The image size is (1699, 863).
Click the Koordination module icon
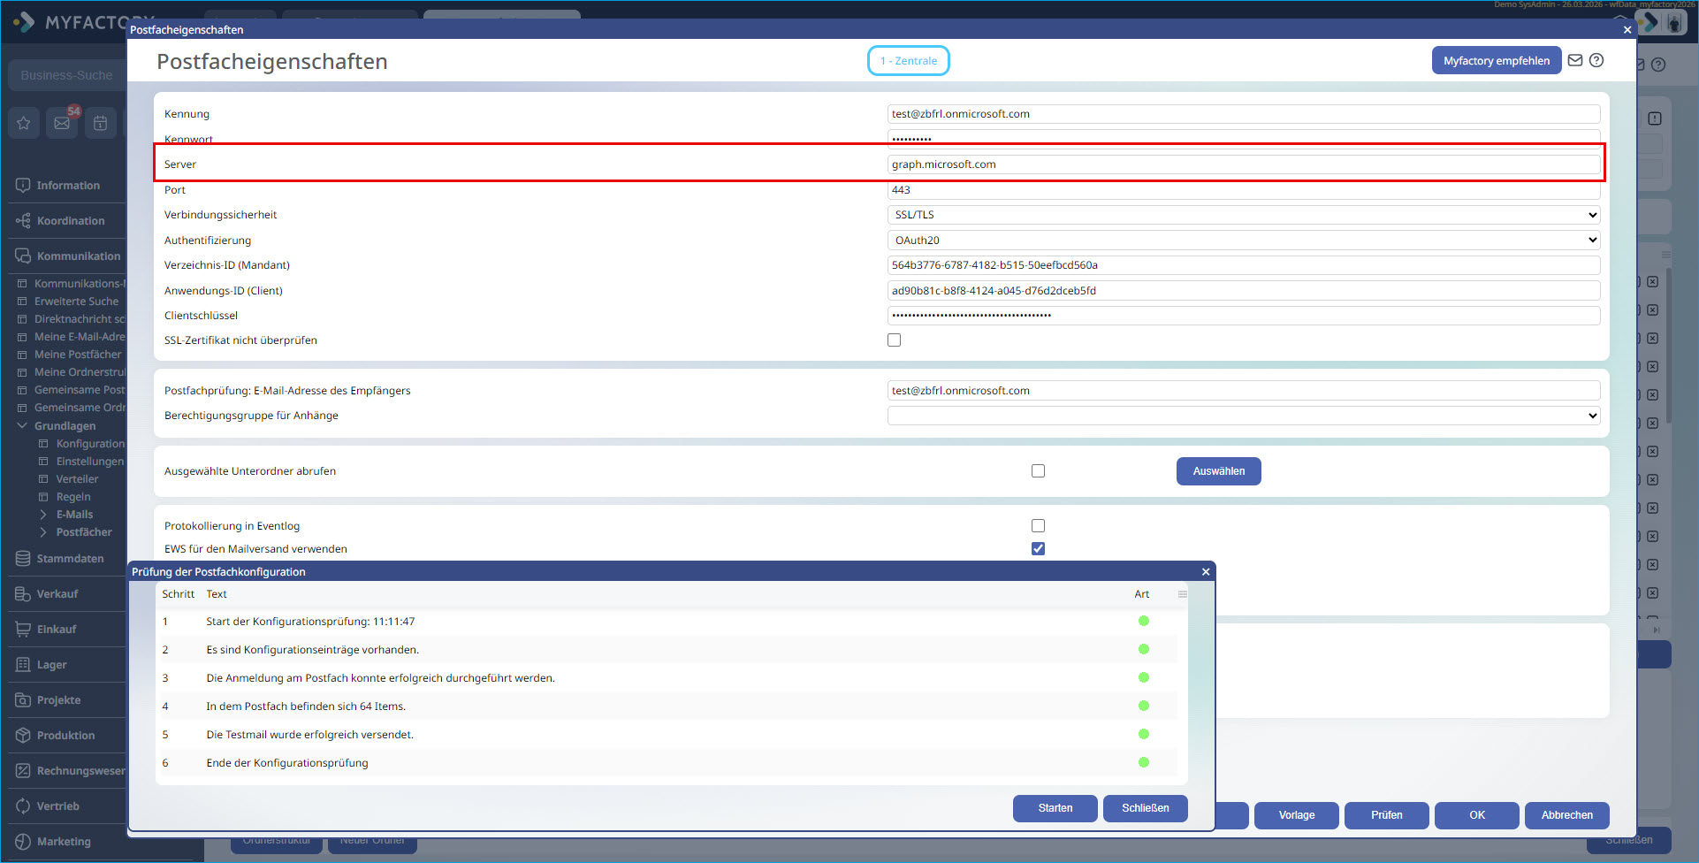click(x=23, y=221)
